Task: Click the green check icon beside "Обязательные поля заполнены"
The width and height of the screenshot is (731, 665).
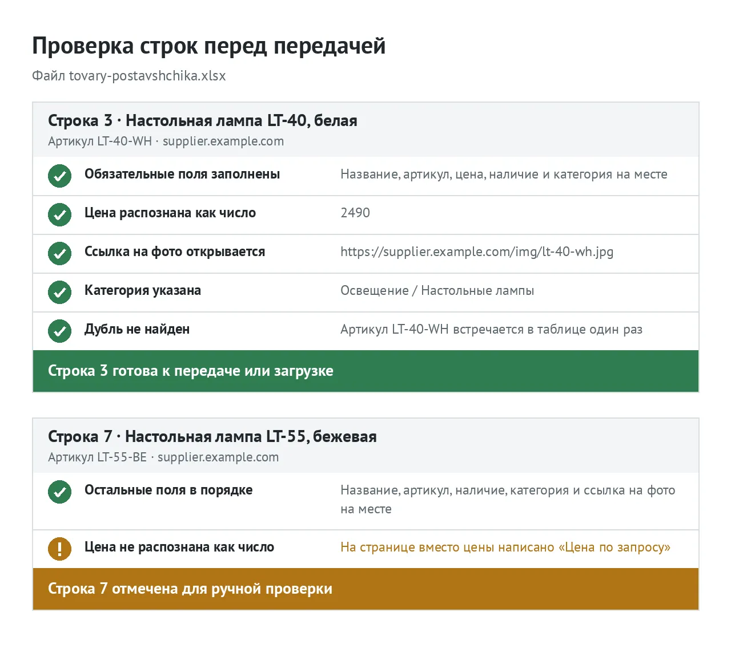Action: point(59,176)
